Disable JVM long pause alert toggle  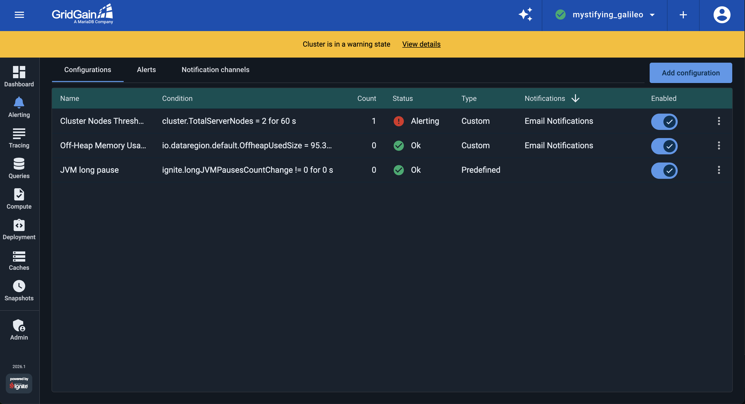point(664,170)
